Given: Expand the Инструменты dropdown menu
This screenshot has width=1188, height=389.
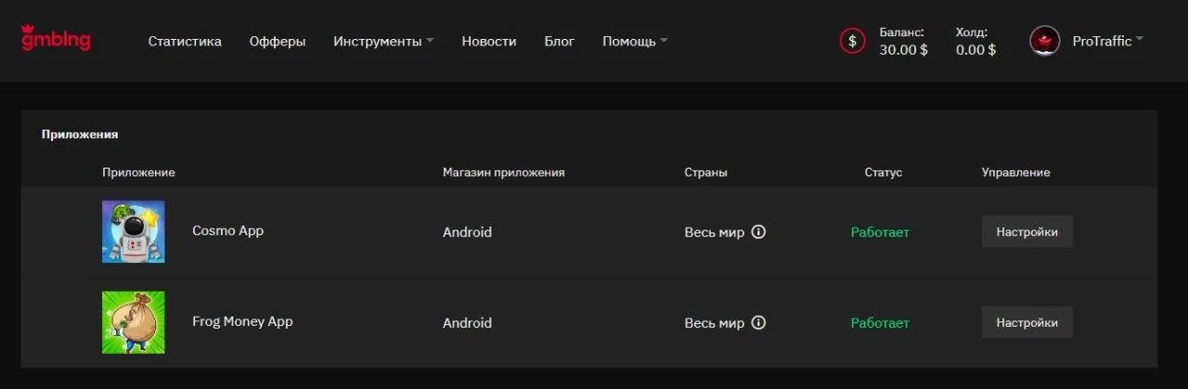Looking at the screenshot, I should (383, 41).
